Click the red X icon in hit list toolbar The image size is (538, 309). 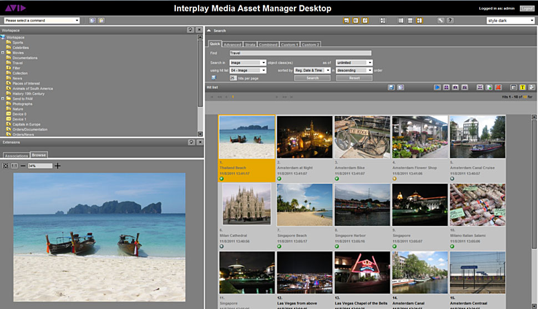click(498, 87)
